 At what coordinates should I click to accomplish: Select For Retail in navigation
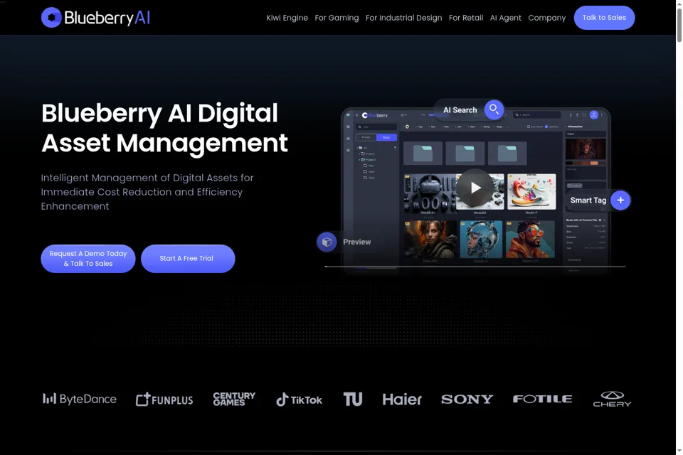(x=466, y=18)
